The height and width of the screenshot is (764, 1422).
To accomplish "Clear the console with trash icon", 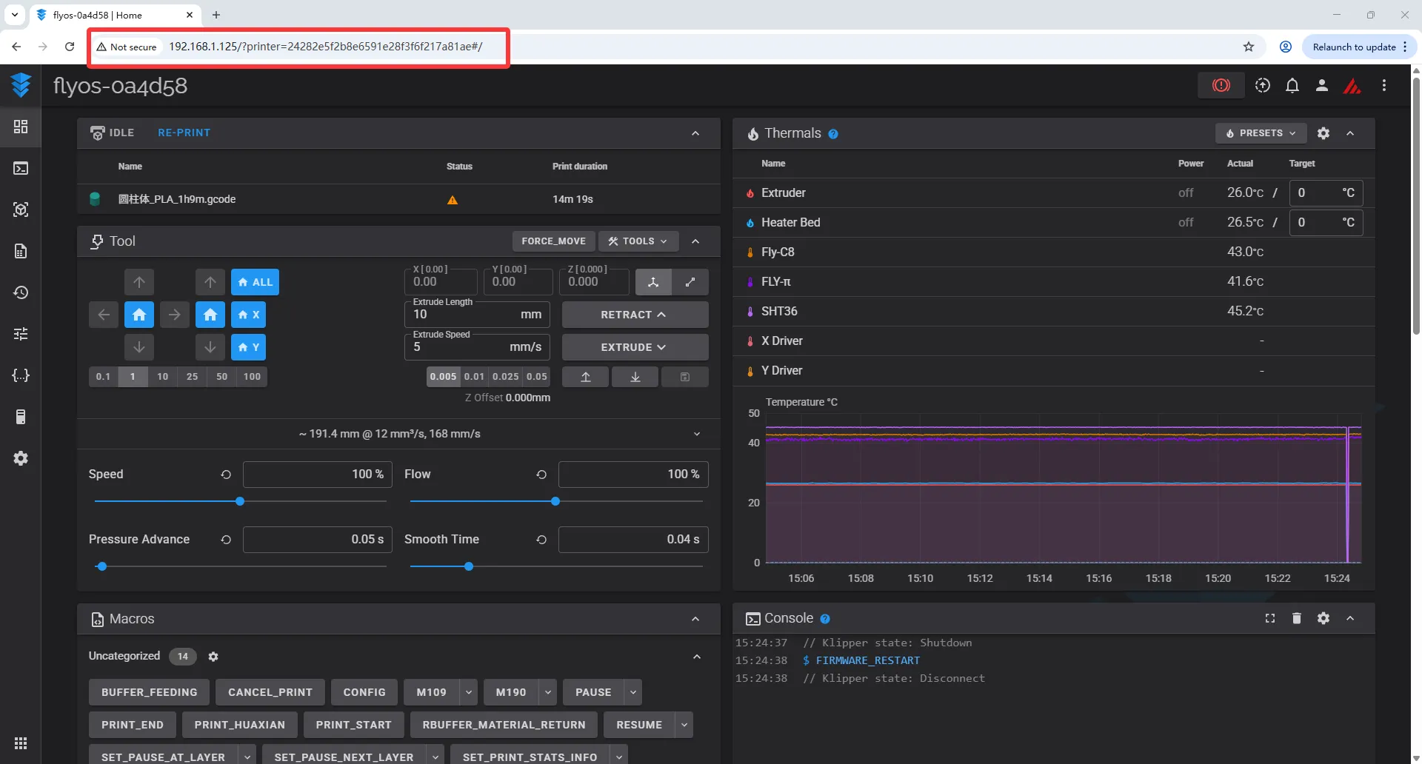I will pyautogui.click(x=1296, y=618).
